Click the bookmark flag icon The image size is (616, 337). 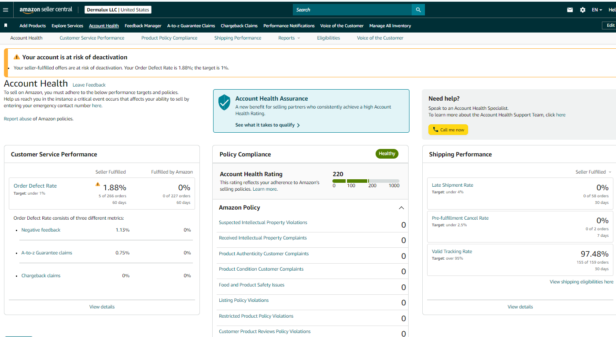[x=6, y=25]
